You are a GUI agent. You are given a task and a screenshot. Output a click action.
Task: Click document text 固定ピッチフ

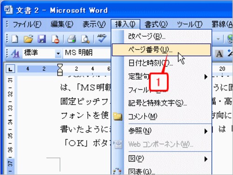(x=85, y=102)
